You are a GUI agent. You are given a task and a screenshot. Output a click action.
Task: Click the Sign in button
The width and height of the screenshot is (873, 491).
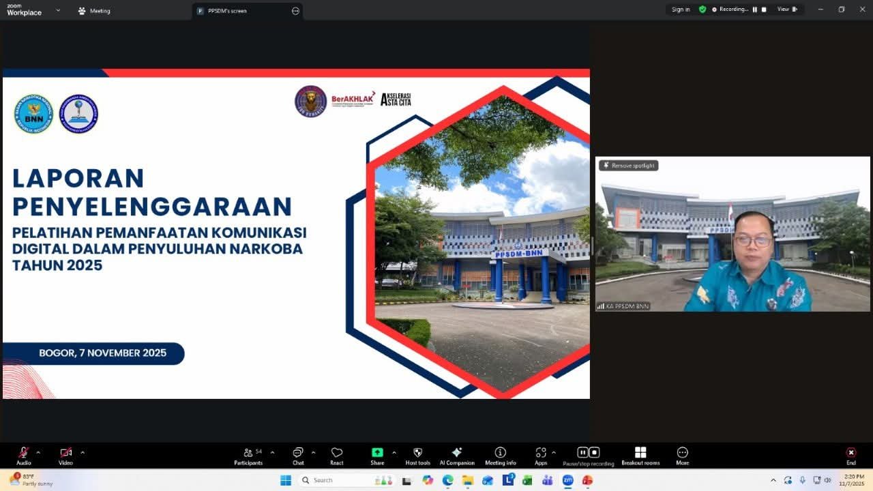point(680,10)
